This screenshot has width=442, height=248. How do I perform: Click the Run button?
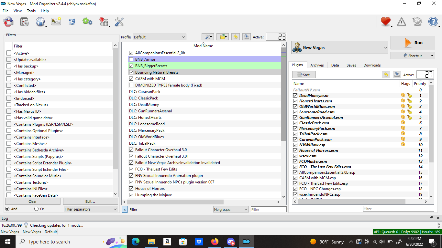click(413, 43)
